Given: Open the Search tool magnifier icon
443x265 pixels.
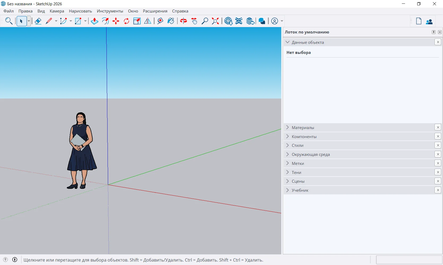Looking at the screenshot, I should point(9,21).
